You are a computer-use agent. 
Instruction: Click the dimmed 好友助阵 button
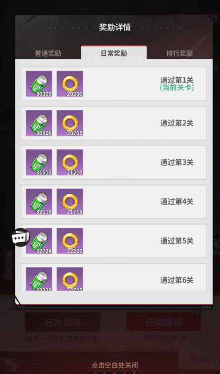click(x=63, y=322)
